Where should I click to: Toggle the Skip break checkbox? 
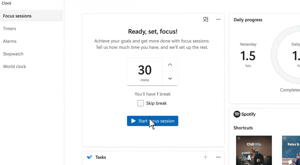[x=140, y=103]
